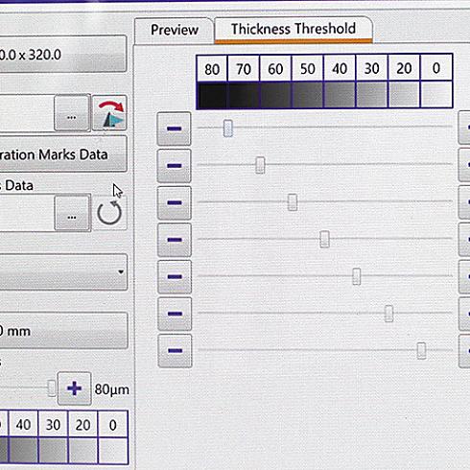Click the 20 cell in the bottom-left scale
470x470 pixels.
[82, 425]
